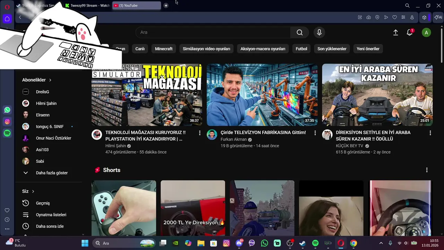Add page to bookmarks heart in address bar
This screenshot has width=444, height=250.
coord(394,17)
